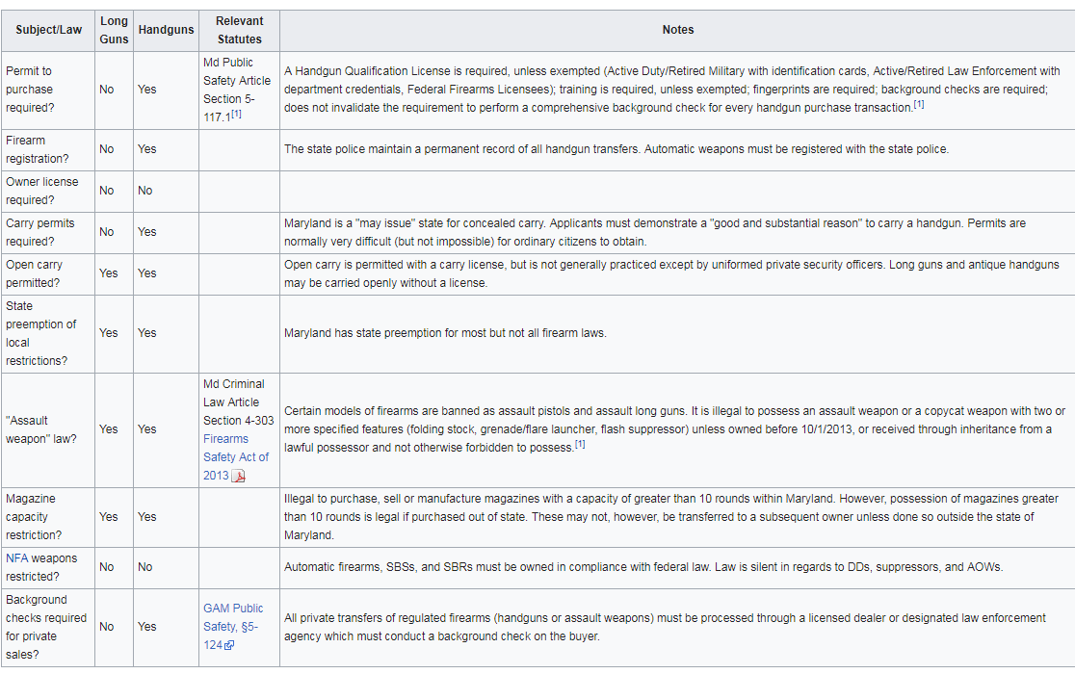The width and height of the screenshot is (1075, 674).
Task: Select the Carry permits required? cell
Action: 48,232
